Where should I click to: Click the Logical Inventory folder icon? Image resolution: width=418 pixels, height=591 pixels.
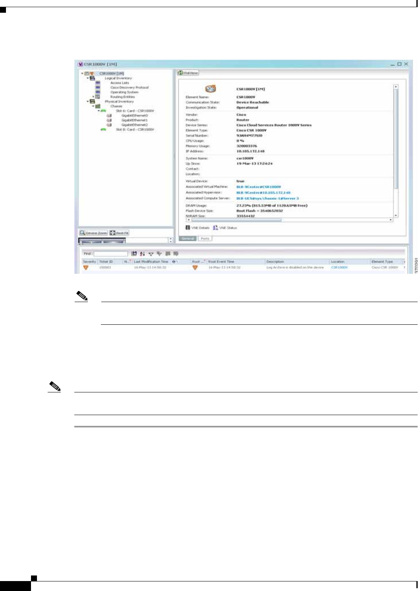[x=92, y=78]
